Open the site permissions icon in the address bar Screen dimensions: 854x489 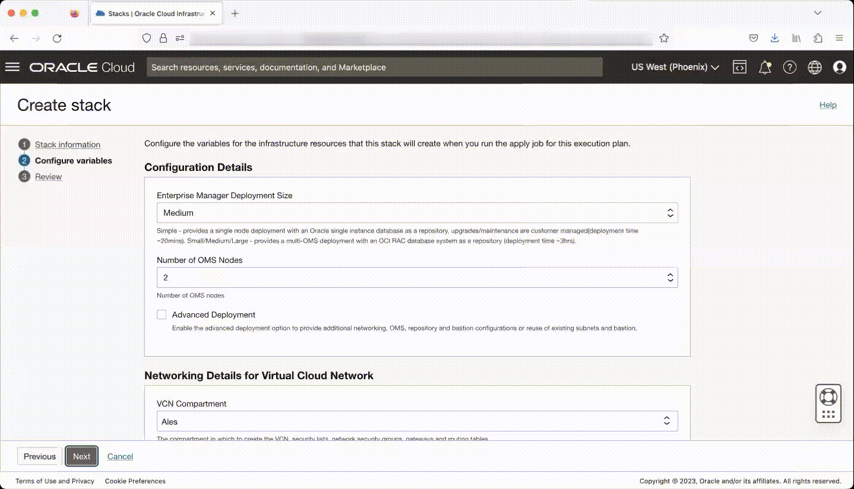(x=180, y=38)
